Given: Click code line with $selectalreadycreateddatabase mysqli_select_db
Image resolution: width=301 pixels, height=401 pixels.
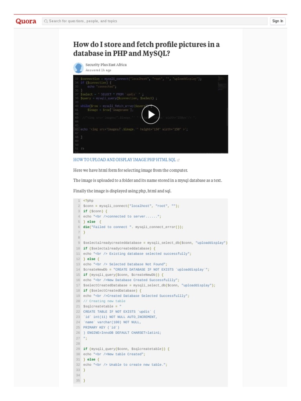Looking at the screenshot, I should click(x=155, y=243).
